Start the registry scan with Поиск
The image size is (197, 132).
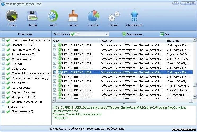coord(12,18)
